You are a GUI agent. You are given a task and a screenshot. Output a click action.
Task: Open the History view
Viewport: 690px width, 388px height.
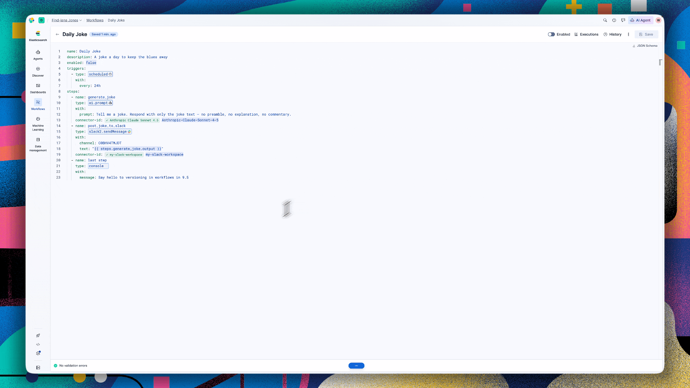(613, 34)
